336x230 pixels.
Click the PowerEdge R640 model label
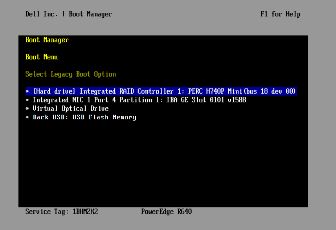(x=166, y=211)
